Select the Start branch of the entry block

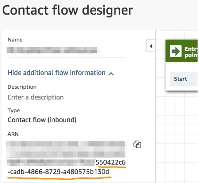pyautogui.click(x=184, y=79)
